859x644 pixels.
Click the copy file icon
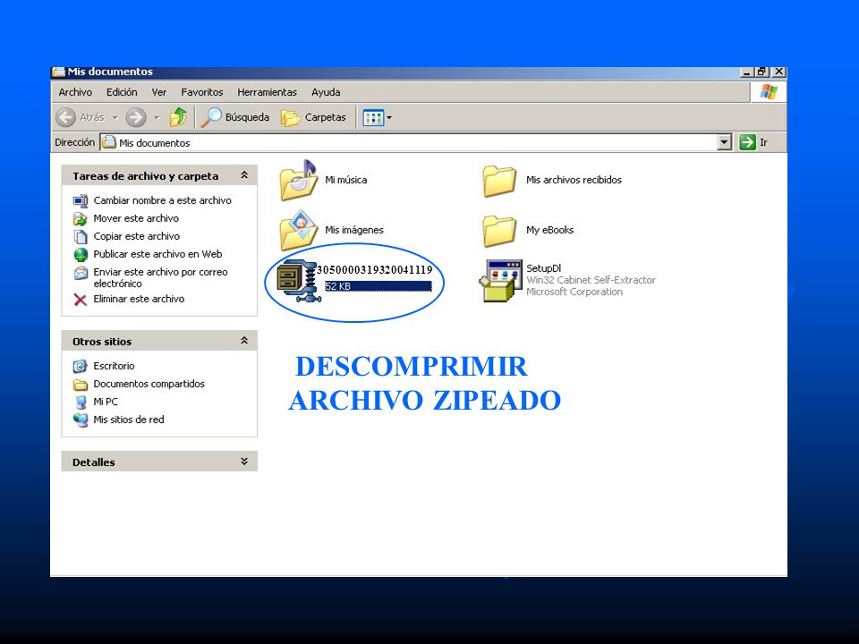[x=81, y=236]
